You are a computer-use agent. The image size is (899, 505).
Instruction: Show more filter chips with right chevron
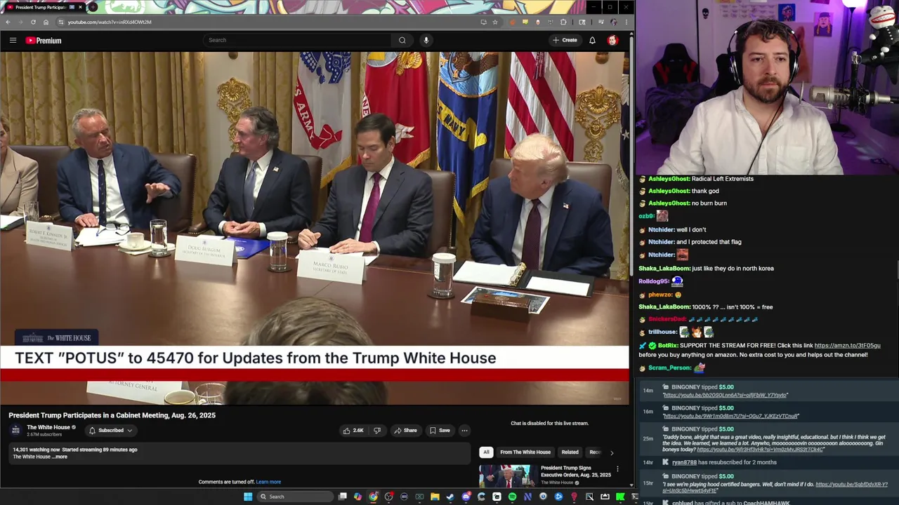611,452
